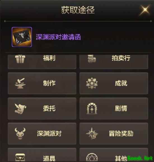Open the 拍卖行 auction house label
This screenshot has height=162, width=154.
(121, 58)
